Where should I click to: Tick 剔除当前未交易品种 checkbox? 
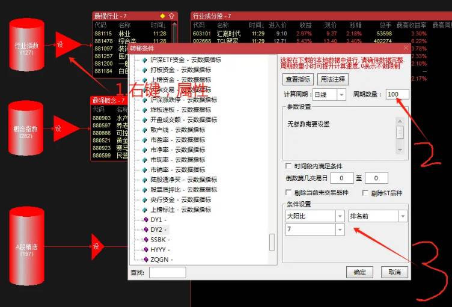289,192
